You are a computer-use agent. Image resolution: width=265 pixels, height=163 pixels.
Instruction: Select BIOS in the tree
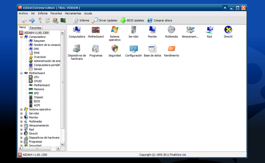[37, 101]
